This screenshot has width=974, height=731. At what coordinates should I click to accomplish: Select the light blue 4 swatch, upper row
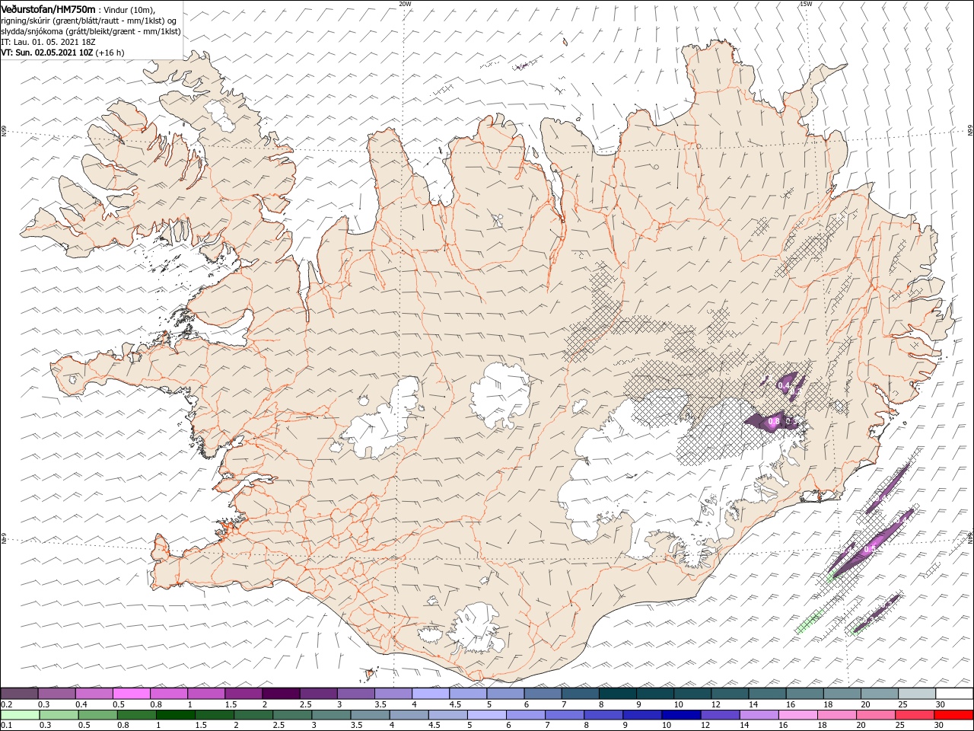point(431,693)
